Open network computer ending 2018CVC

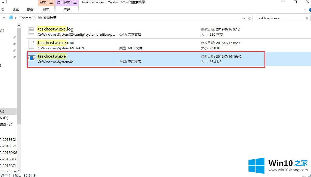[x=8, y=146]
